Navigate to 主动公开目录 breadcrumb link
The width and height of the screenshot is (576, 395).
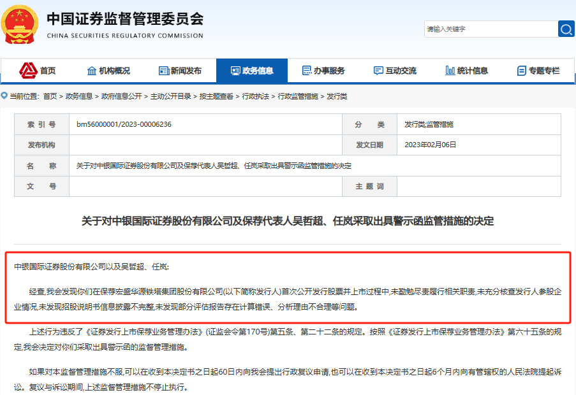(170, 96)
